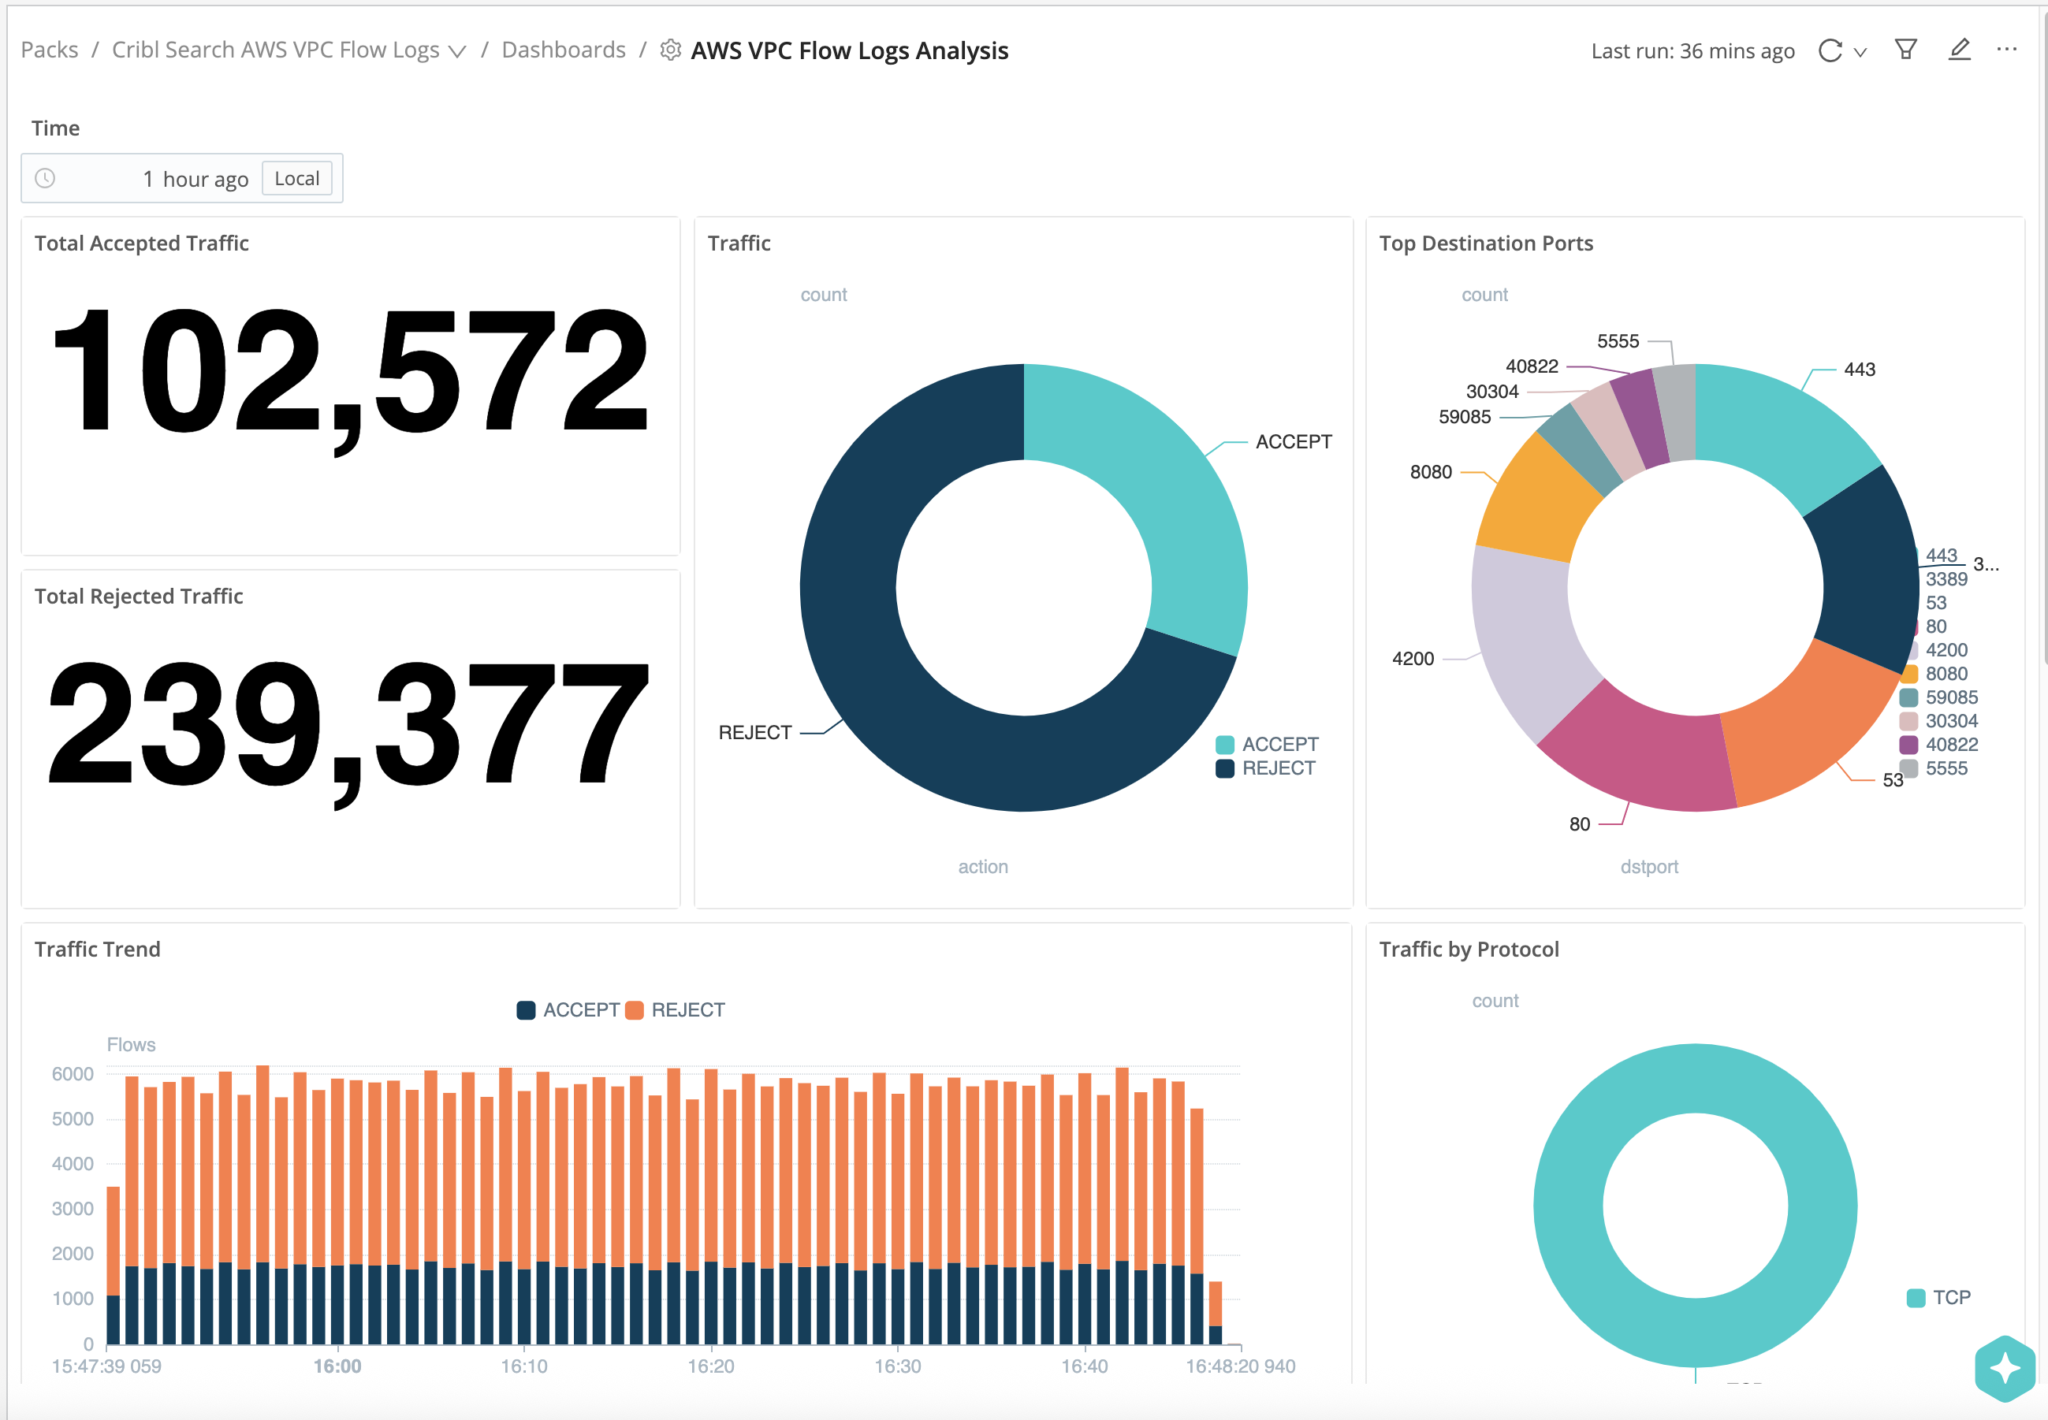Click the 5555 slice label above ports chart
Screen dimensions: 2048x1420
[1618, 342]
